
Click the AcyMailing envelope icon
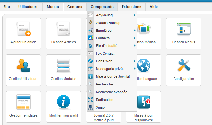point(90,15)
